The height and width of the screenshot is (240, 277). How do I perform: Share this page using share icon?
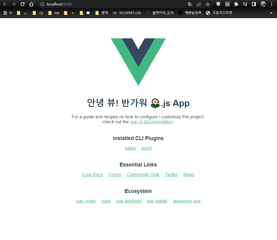tap(199, 4)
